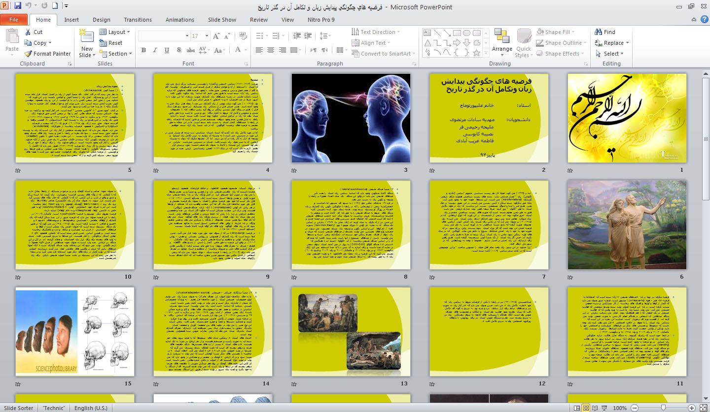The height and width of the screenshot is (412, 710).
Task: Switch to the Transitions tab
Action: (138, 20)
